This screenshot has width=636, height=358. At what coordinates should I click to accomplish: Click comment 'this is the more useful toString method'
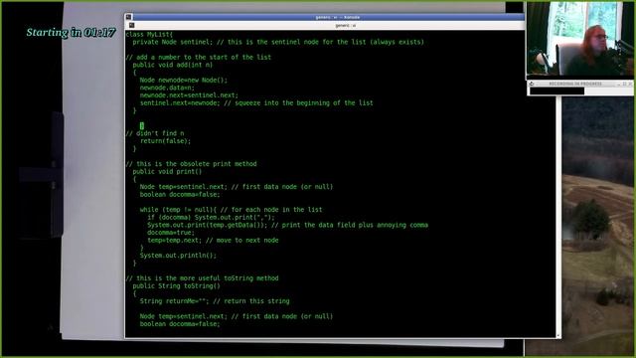point(202,278)
